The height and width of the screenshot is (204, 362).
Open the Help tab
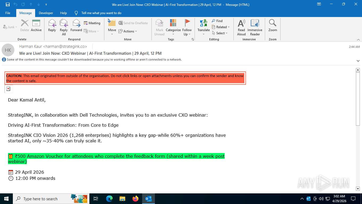(63, 13)
